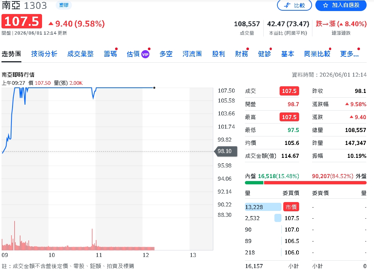Click the purple VIP badge icon
The width and height of the screenshot is (374, 271).
click(145, 54)
